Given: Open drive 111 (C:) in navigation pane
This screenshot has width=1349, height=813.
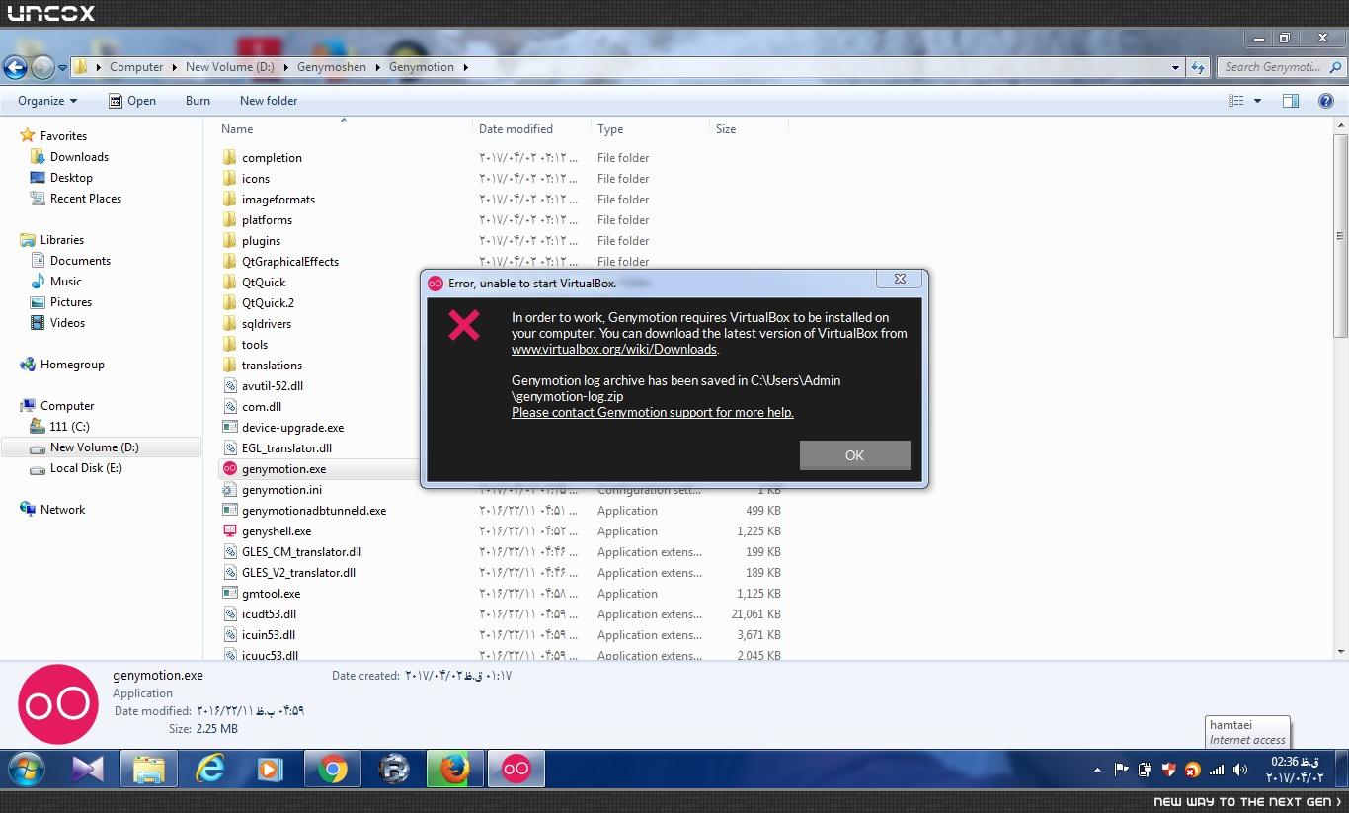Looking at the screenshot, I should [69, 427].
